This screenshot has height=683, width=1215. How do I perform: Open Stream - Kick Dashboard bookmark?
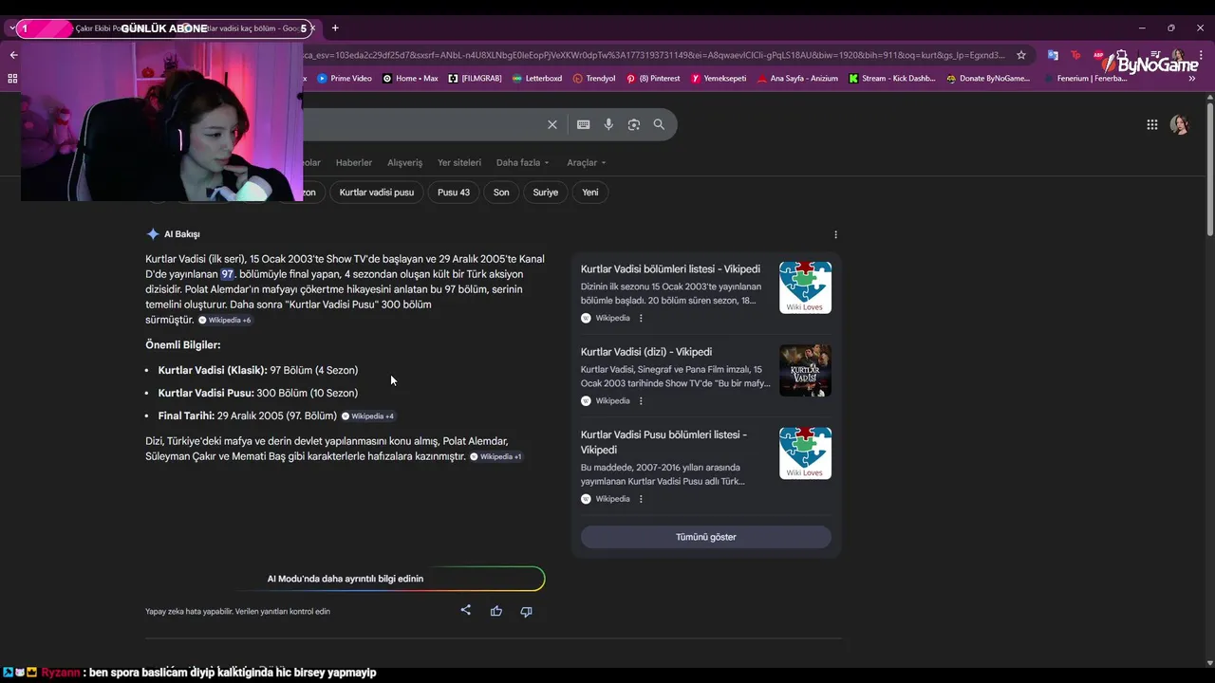click(891, 79)
